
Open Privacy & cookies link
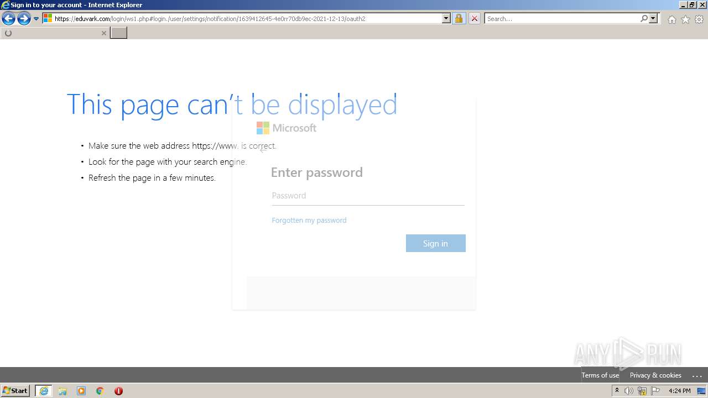655,375
